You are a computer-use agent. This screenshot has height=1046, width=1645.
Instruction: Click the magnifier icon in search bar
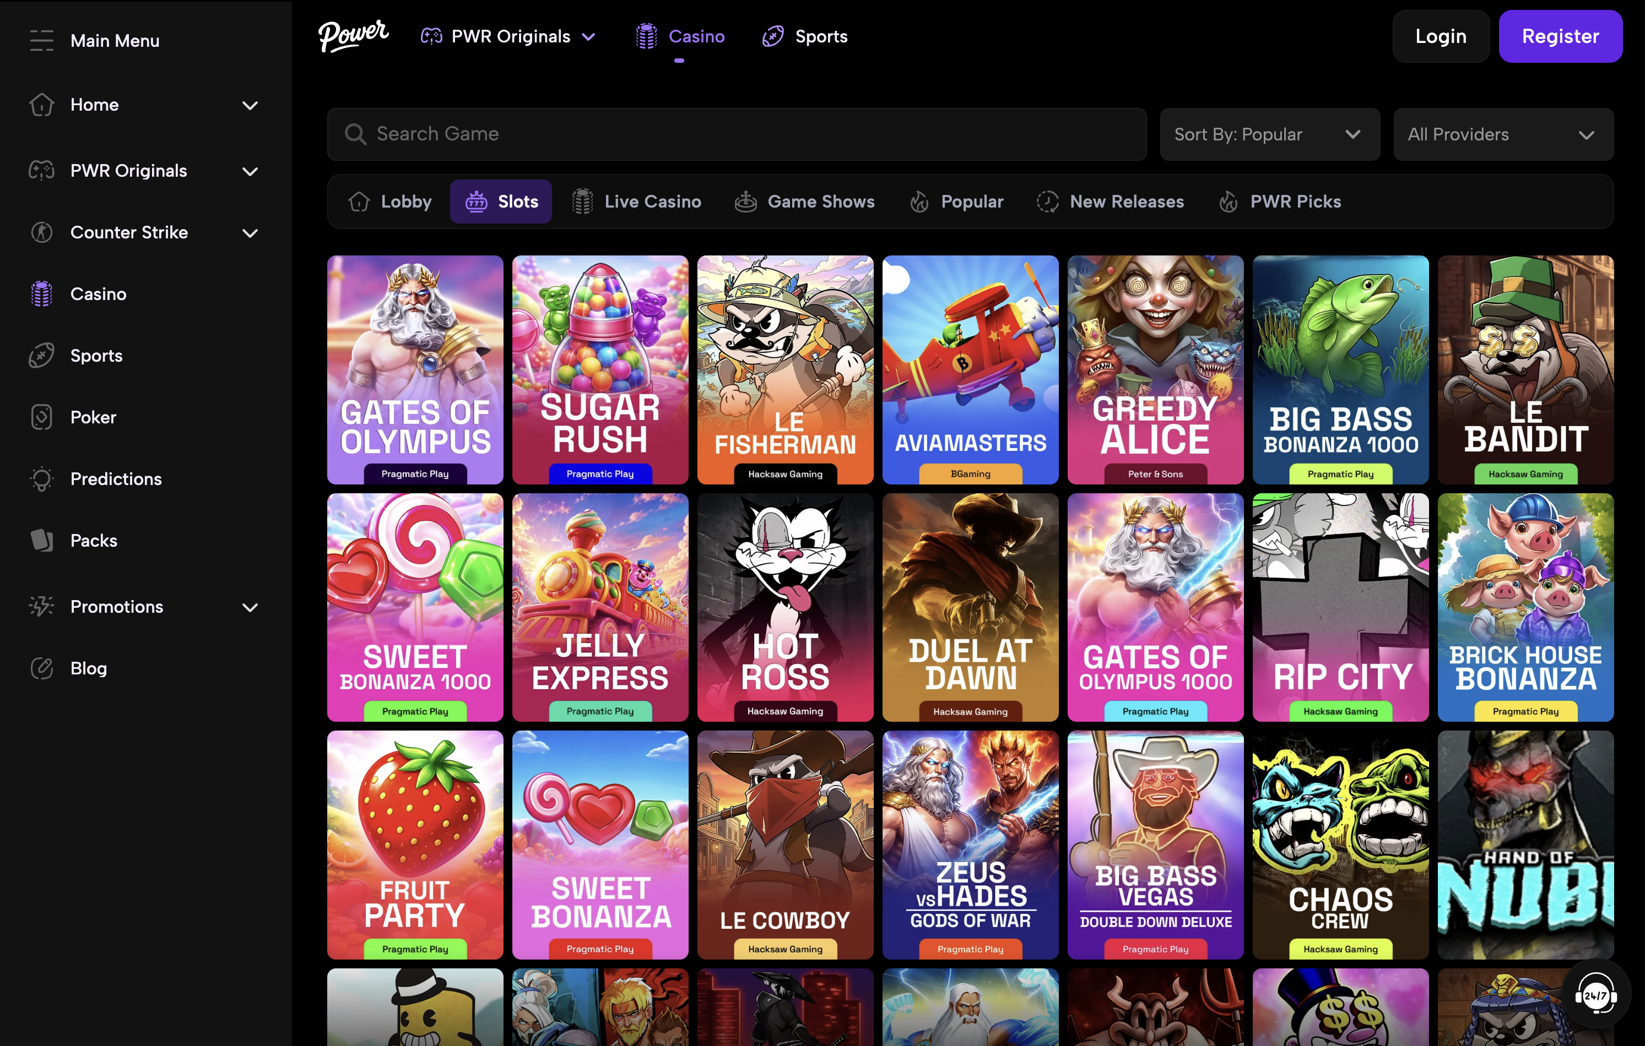[x=355, y=134]
